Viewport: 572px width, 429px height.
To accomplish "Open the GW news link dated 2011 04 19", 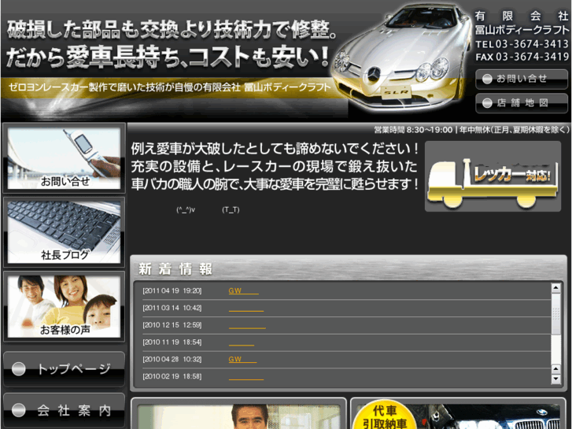I will (243, 290).
